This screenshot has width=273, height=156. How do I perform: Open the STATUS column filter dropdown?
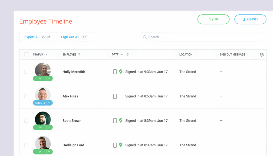(x=46, y=54)
